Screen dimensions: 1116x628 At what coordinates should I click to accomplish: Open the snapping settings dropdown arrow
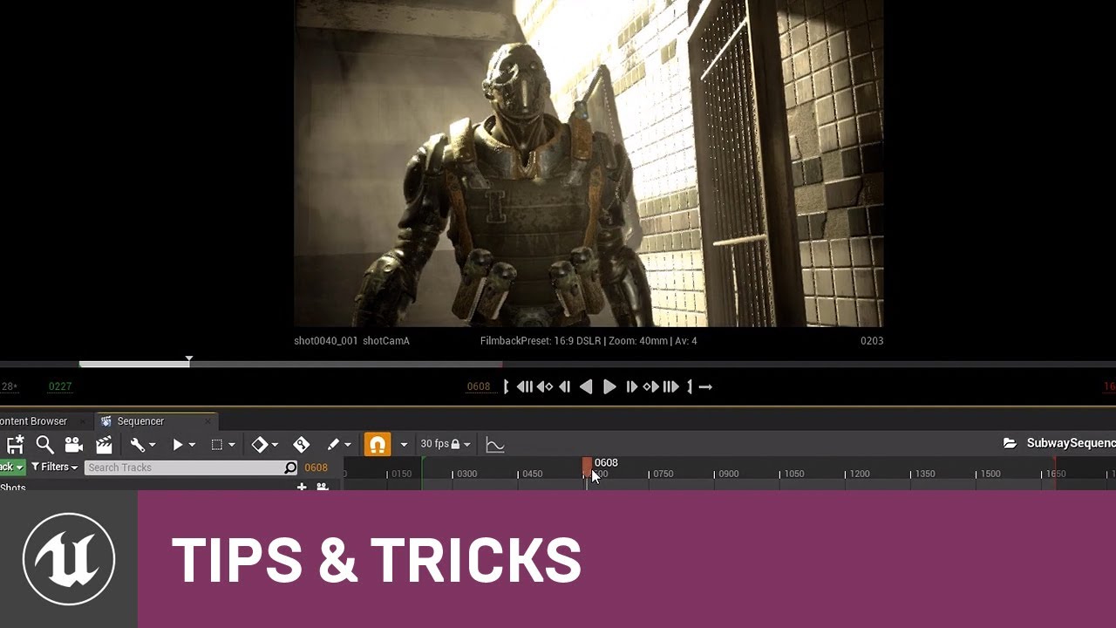coord(404,445)
